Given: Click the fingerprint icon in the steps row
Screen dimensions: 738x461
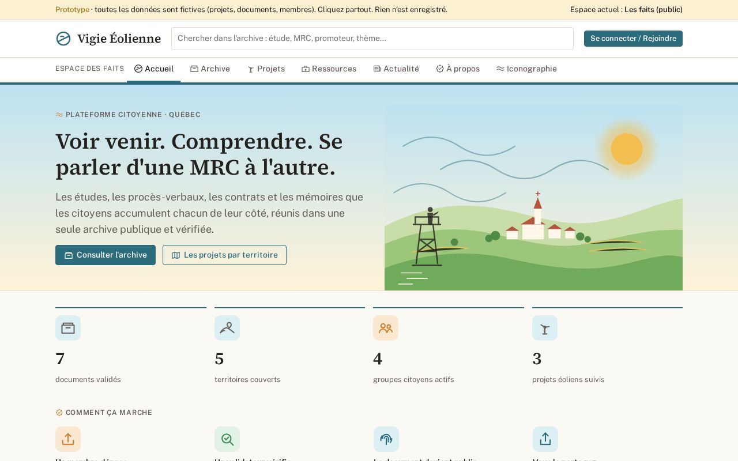Looking at the screenshot, I should (386, 439).
